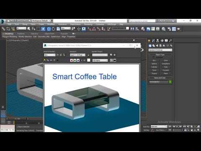Viewport: 201px width, 151px height.
Task: Toggle the 3D Snaps tool
Action: (89, 29)
